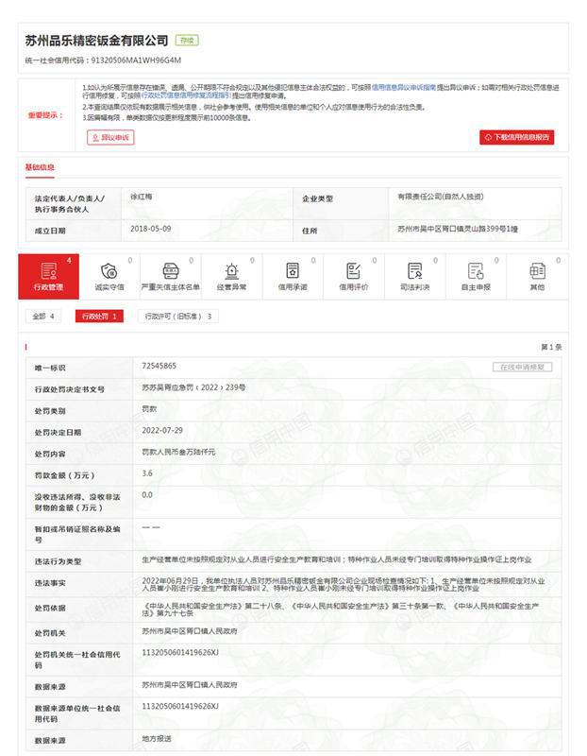Select the 诚实守信 shield icon
Viewport: 587px width, 756px height.
pos(109,271)
